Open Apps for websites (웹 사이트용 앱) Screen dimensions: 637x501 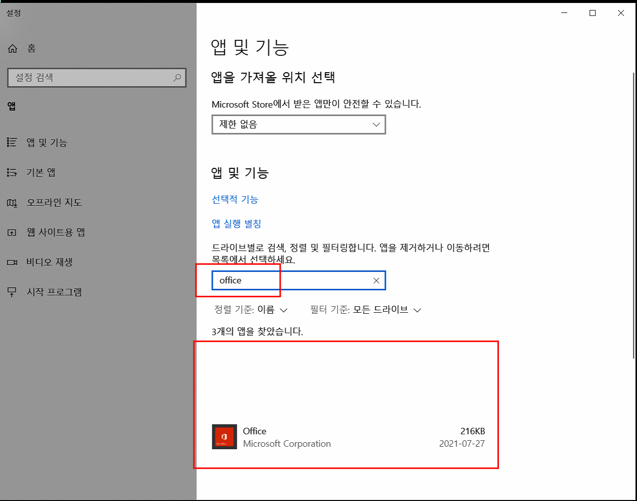56,232
